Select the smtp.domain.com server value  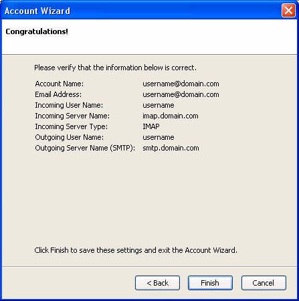(171, 148)
